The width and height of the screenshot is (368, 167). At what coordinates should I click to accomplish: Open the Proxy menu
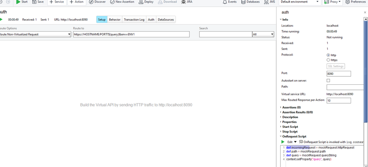[332, 2]
